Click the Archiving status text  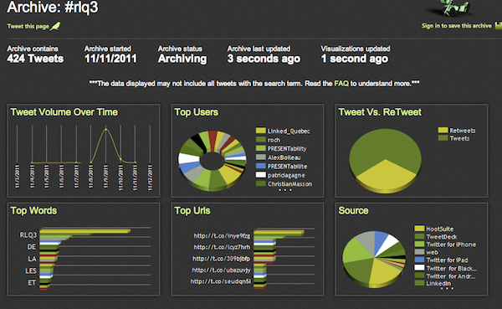click(x=182, y=59)
